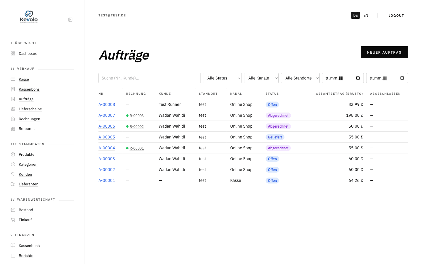The image size is (422, 264).
Task: Open order A-00005
Action: pos(107,137)
